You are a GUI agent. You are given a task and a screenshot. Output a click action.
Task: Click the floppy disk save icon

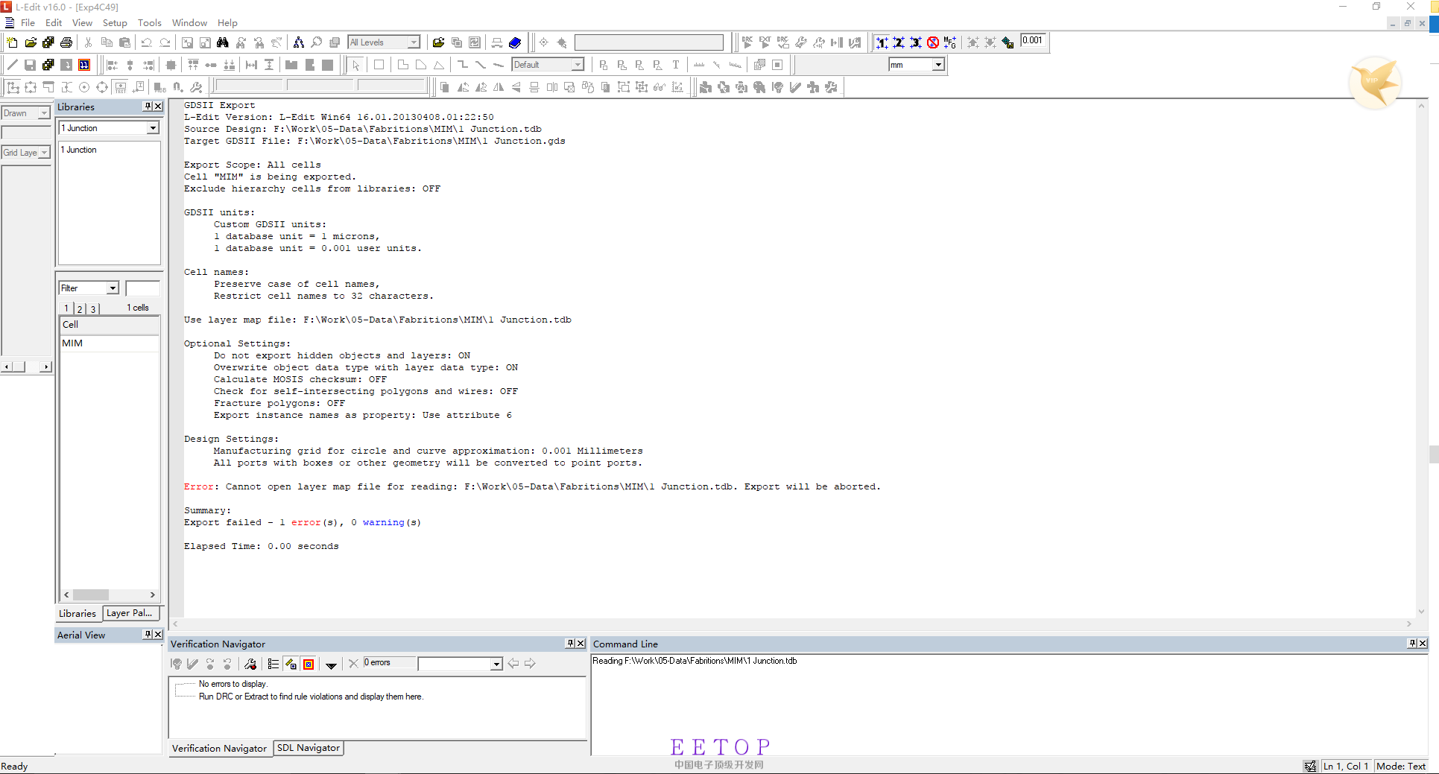(30, 65)
